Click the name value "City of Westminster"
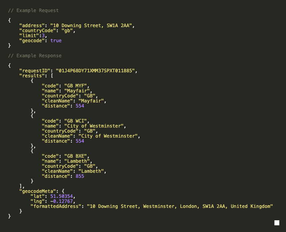Screen dimensions: 286x232 point(94,126)
